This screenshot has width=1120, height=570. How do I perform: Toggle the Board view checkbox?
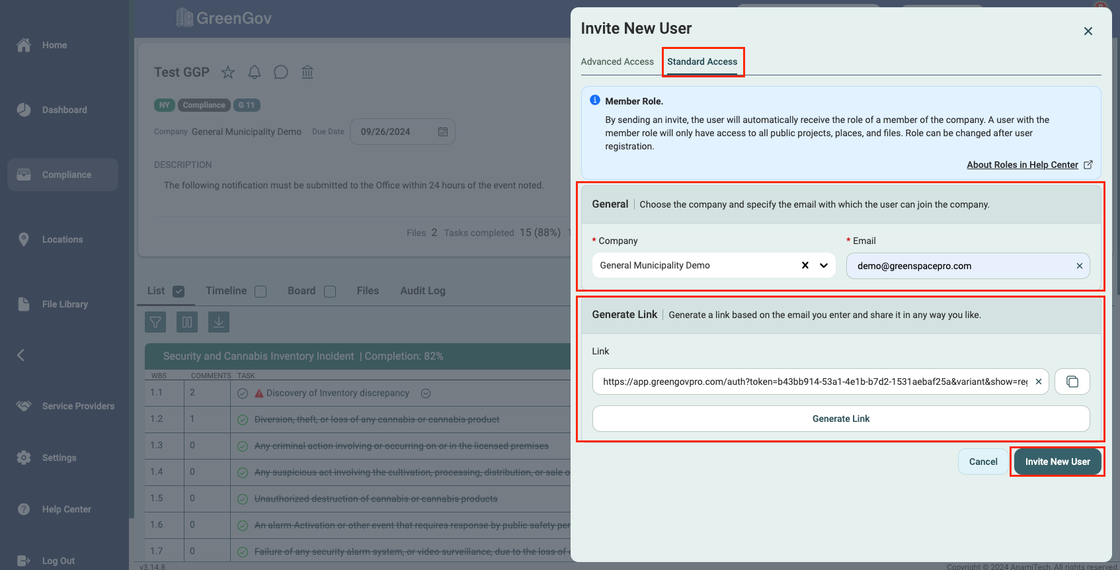point(330,292)
